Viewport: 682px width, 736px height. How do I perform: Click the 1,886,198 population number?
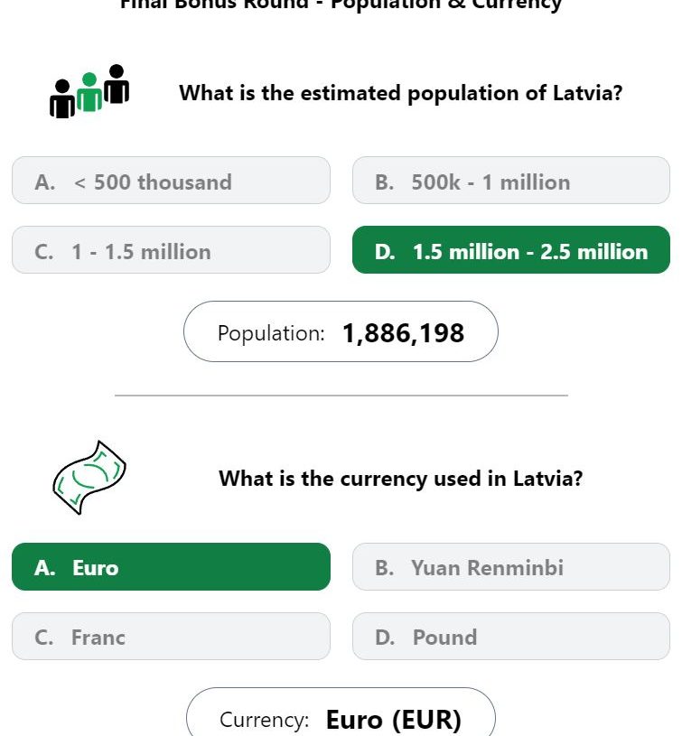(x=403, y=333)
